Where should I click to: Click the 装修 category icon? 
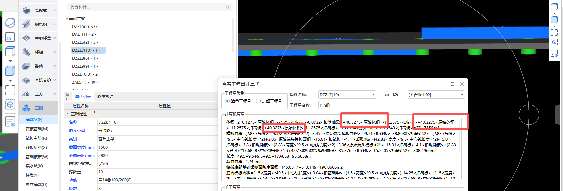coord(27,66)
